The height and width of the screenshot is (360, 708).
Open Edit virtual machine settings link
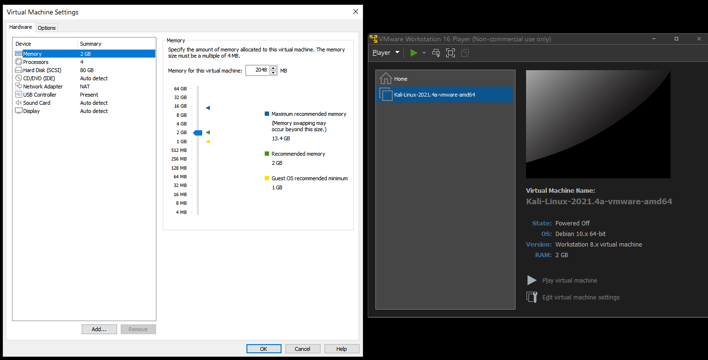pyautogui.click(x=581, y=298)
